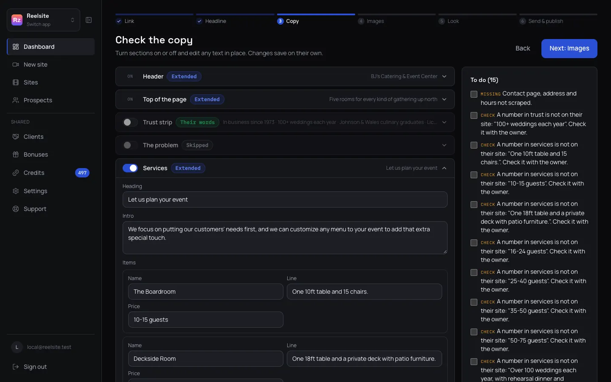Click the step 6 Send & publish badge
This screenshot has width=611, height=382.
(523, 21)
